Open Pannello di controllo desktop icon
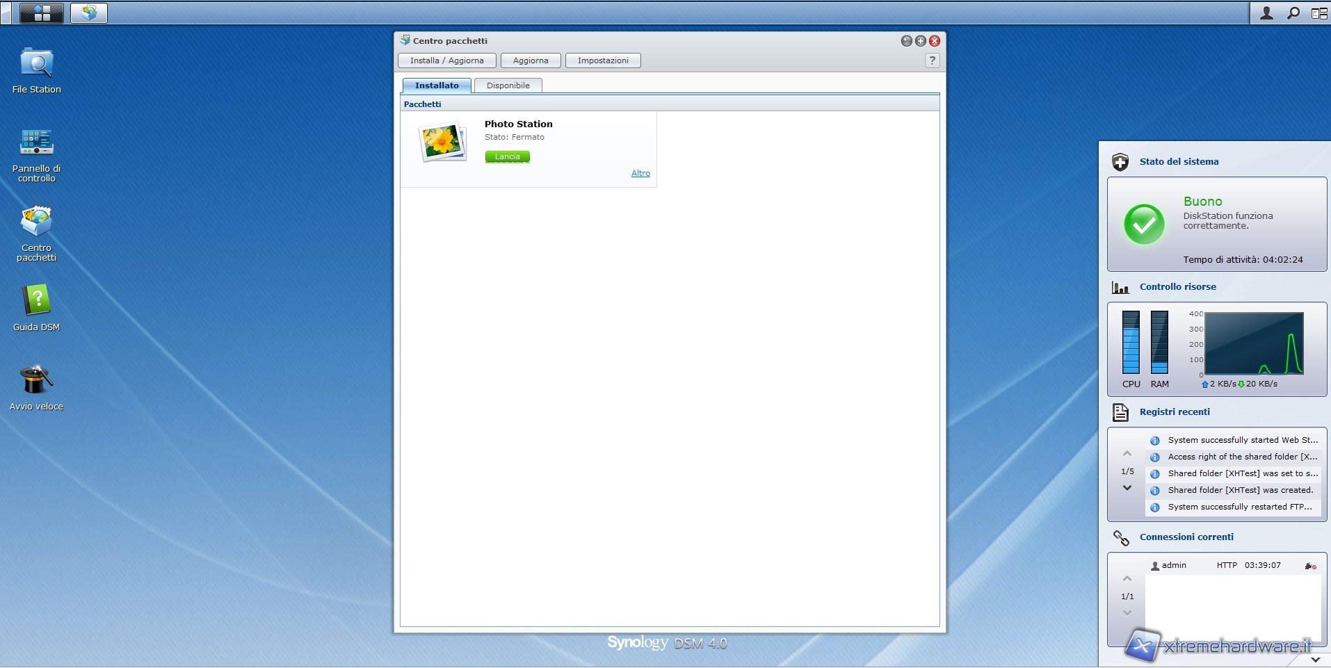This screenshot has width=1331, height=668. pyautogui.click(x=36, y=143)
